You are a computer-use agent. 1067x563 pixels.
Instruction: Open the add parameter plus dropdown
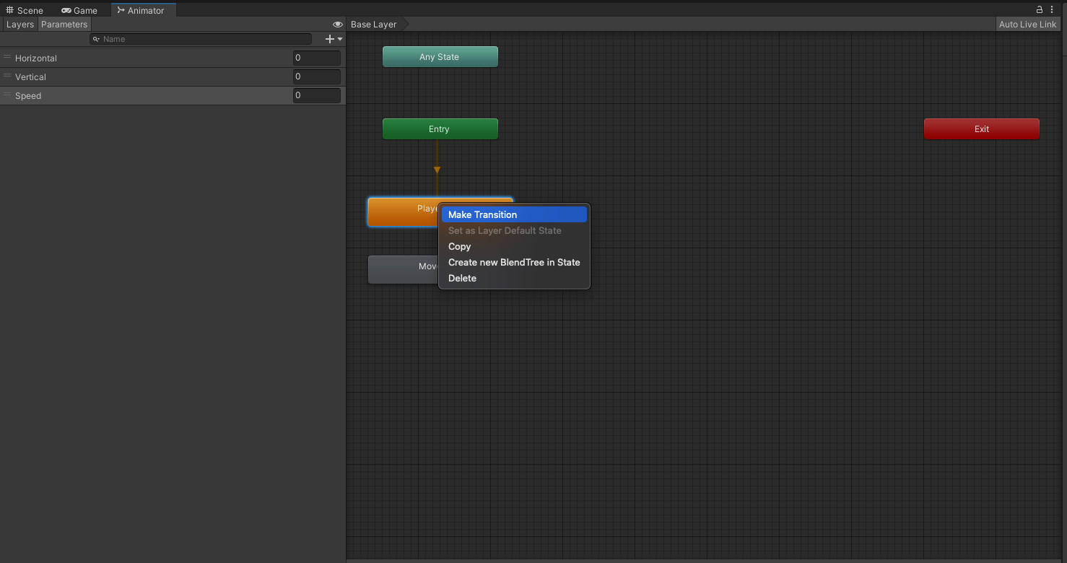coord(334,39)
